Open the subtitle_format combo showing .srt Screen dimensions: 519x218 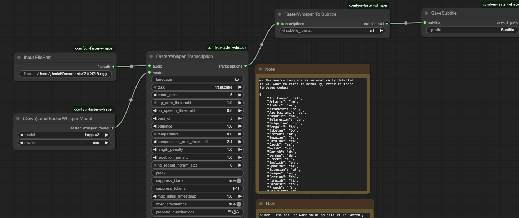[x=332, y=31]
